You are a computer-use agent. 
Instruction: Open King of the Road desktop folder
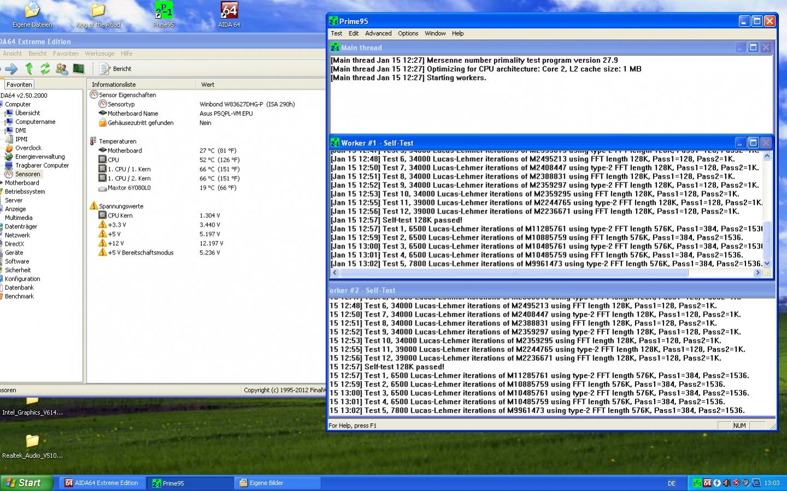98,15
